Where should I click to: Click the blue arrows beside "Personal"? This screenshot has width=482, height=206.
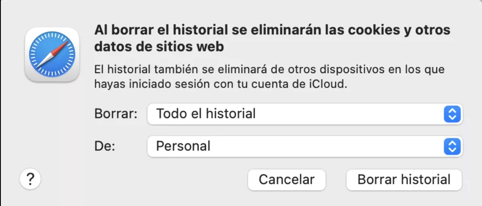[x=452, y=146]
